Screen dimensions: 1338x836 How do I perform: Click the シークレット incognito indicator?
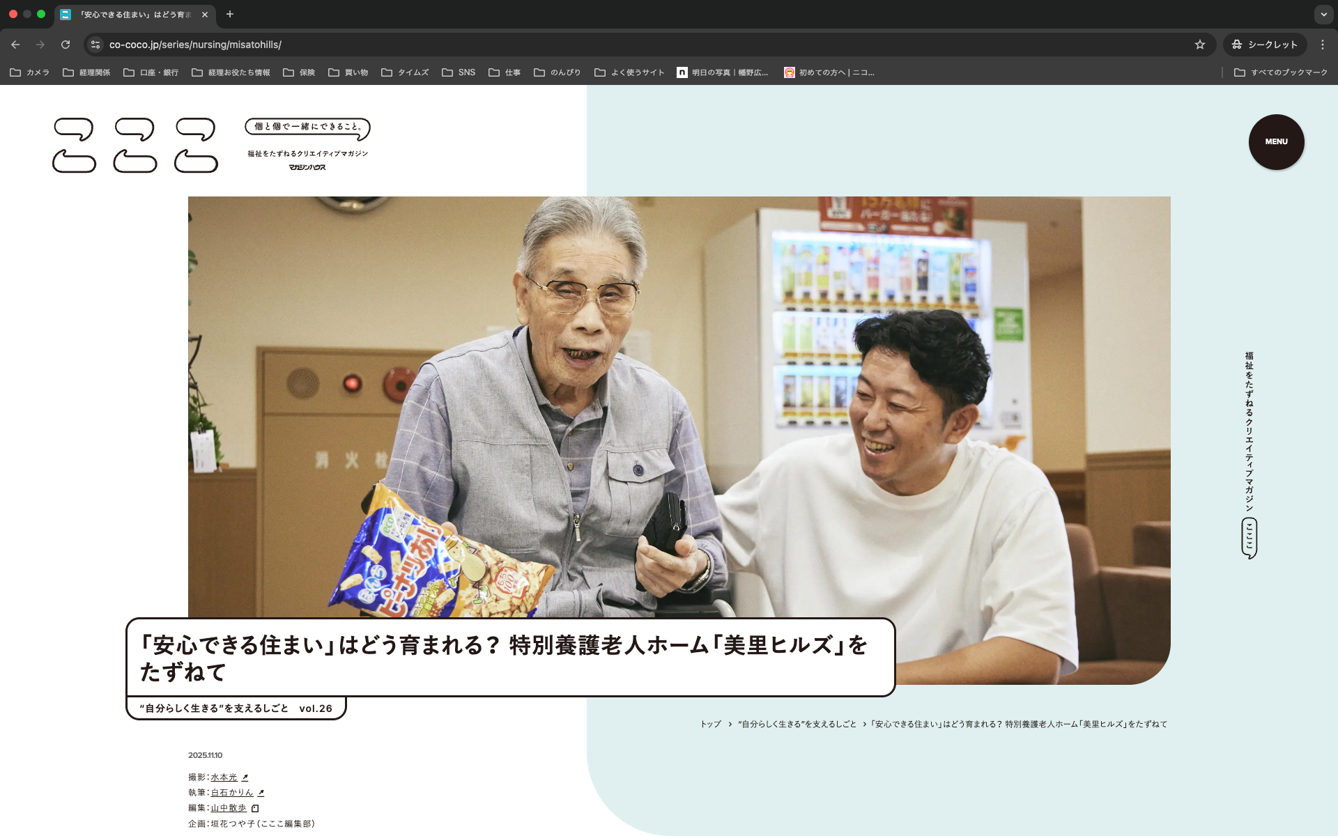tap(1265, 45)
